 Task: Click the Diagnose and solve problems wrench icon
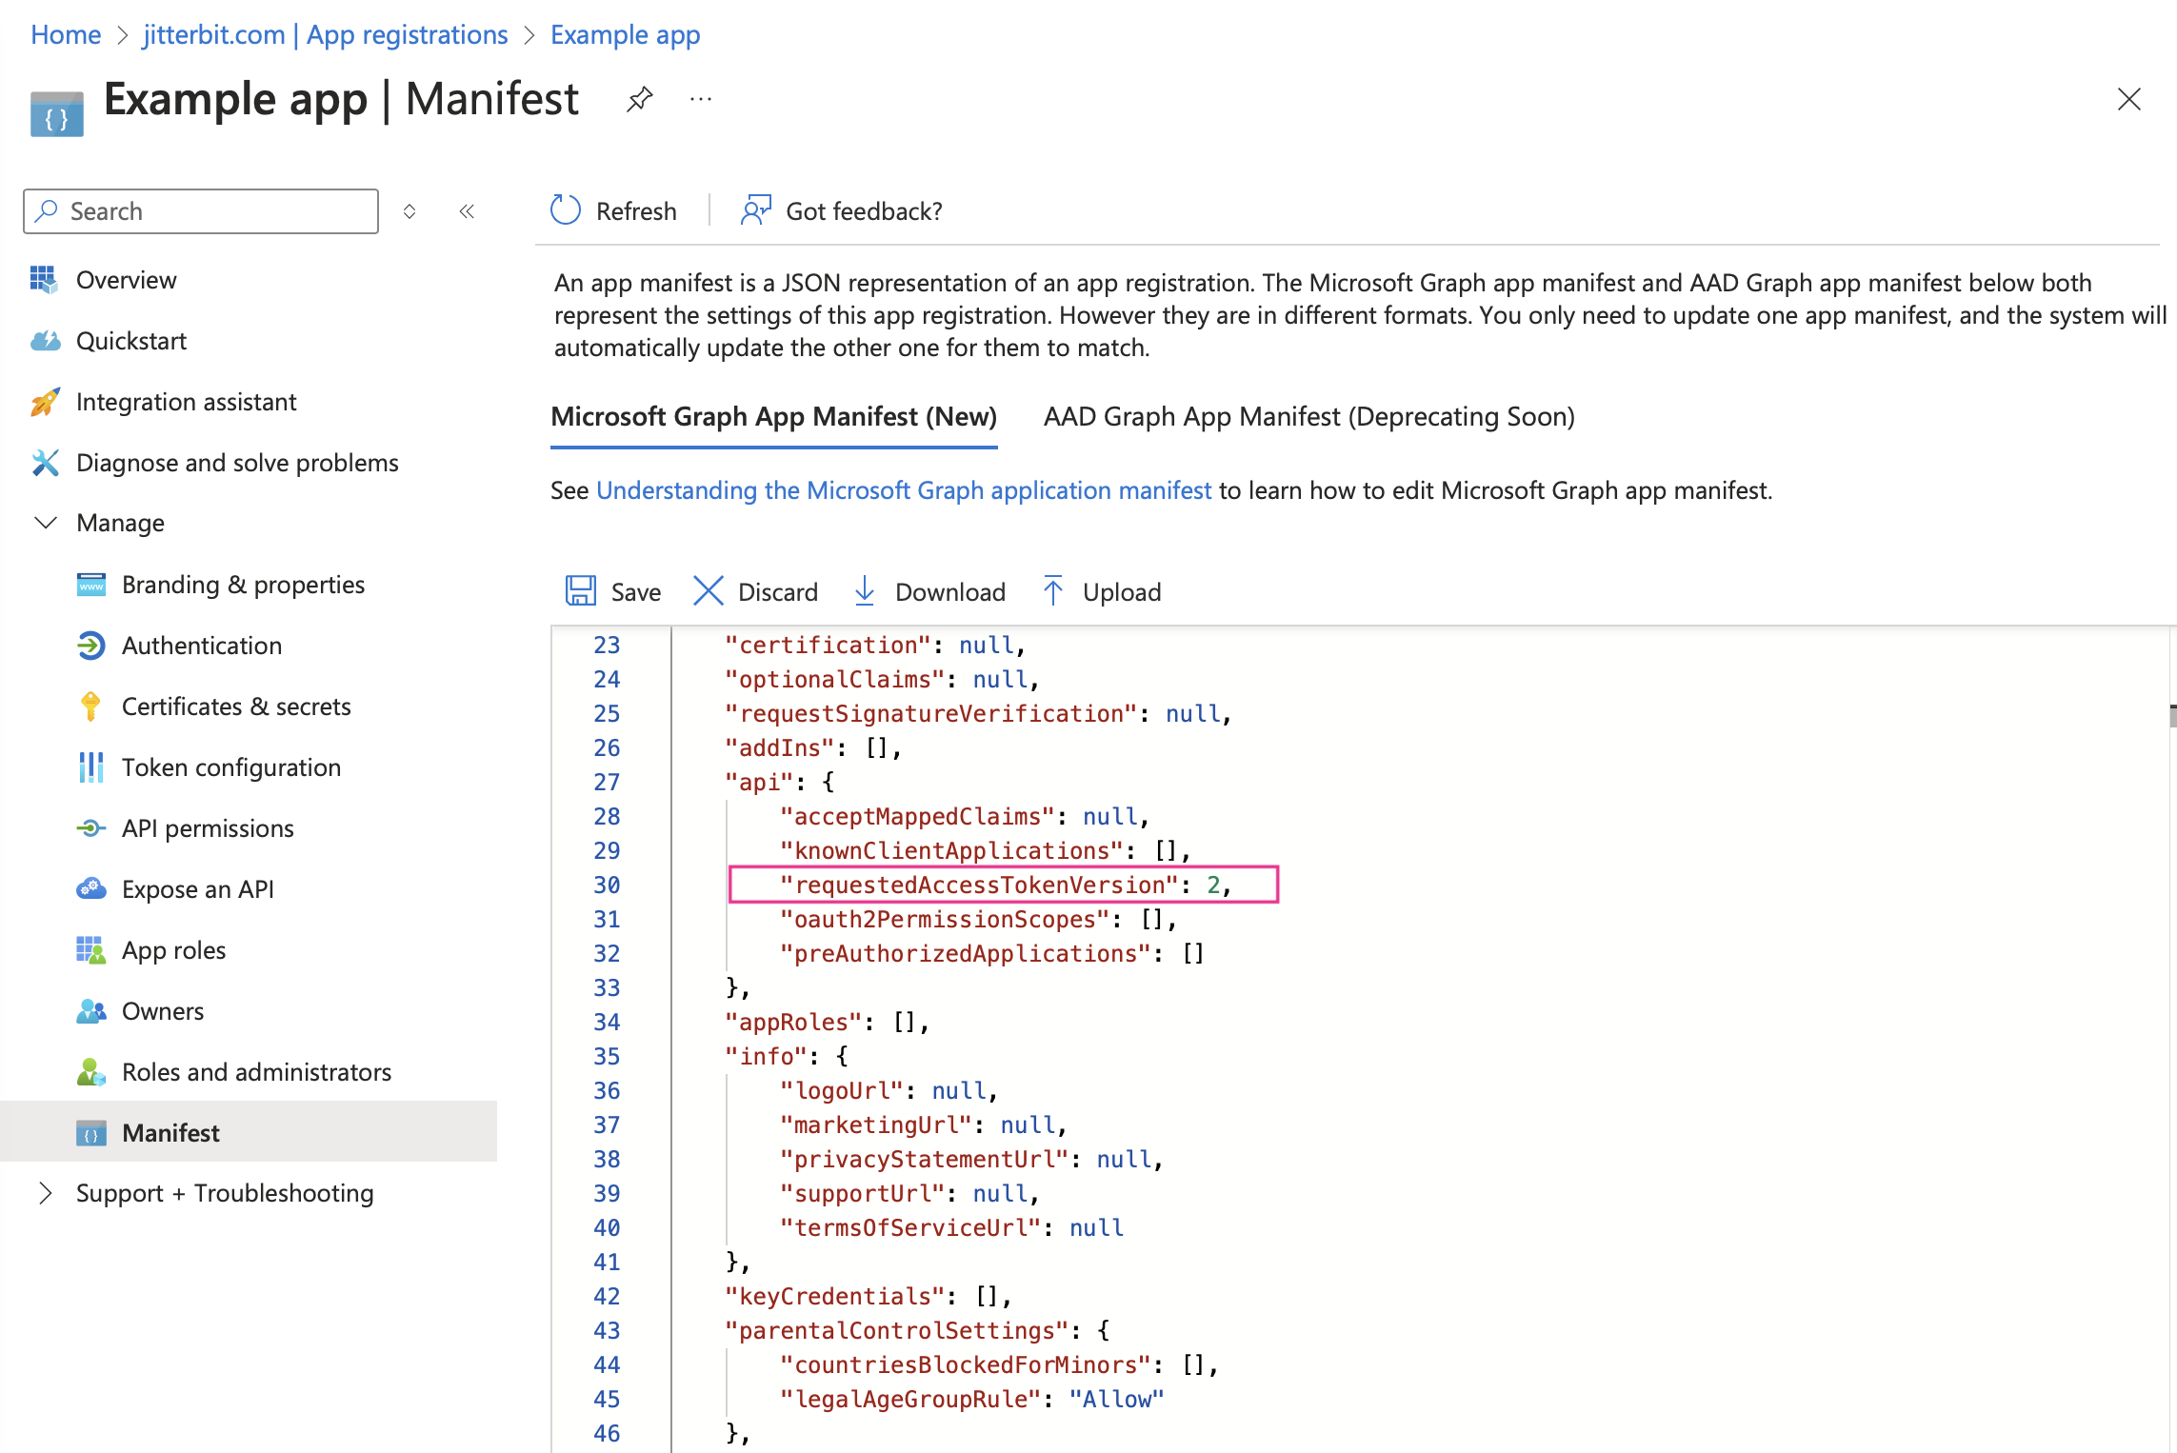pyautogui.click(x=45, y=463)
